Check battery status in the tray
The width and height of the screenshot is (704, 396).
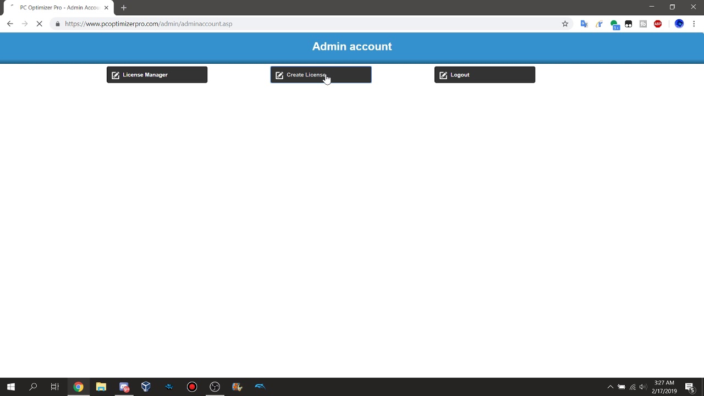[x=621, y=387]
